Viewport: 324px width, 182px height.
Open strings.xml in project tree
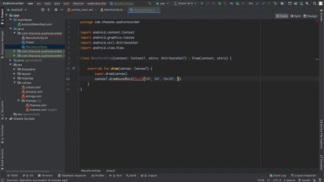pyautogui.click(x=31, y=96)
